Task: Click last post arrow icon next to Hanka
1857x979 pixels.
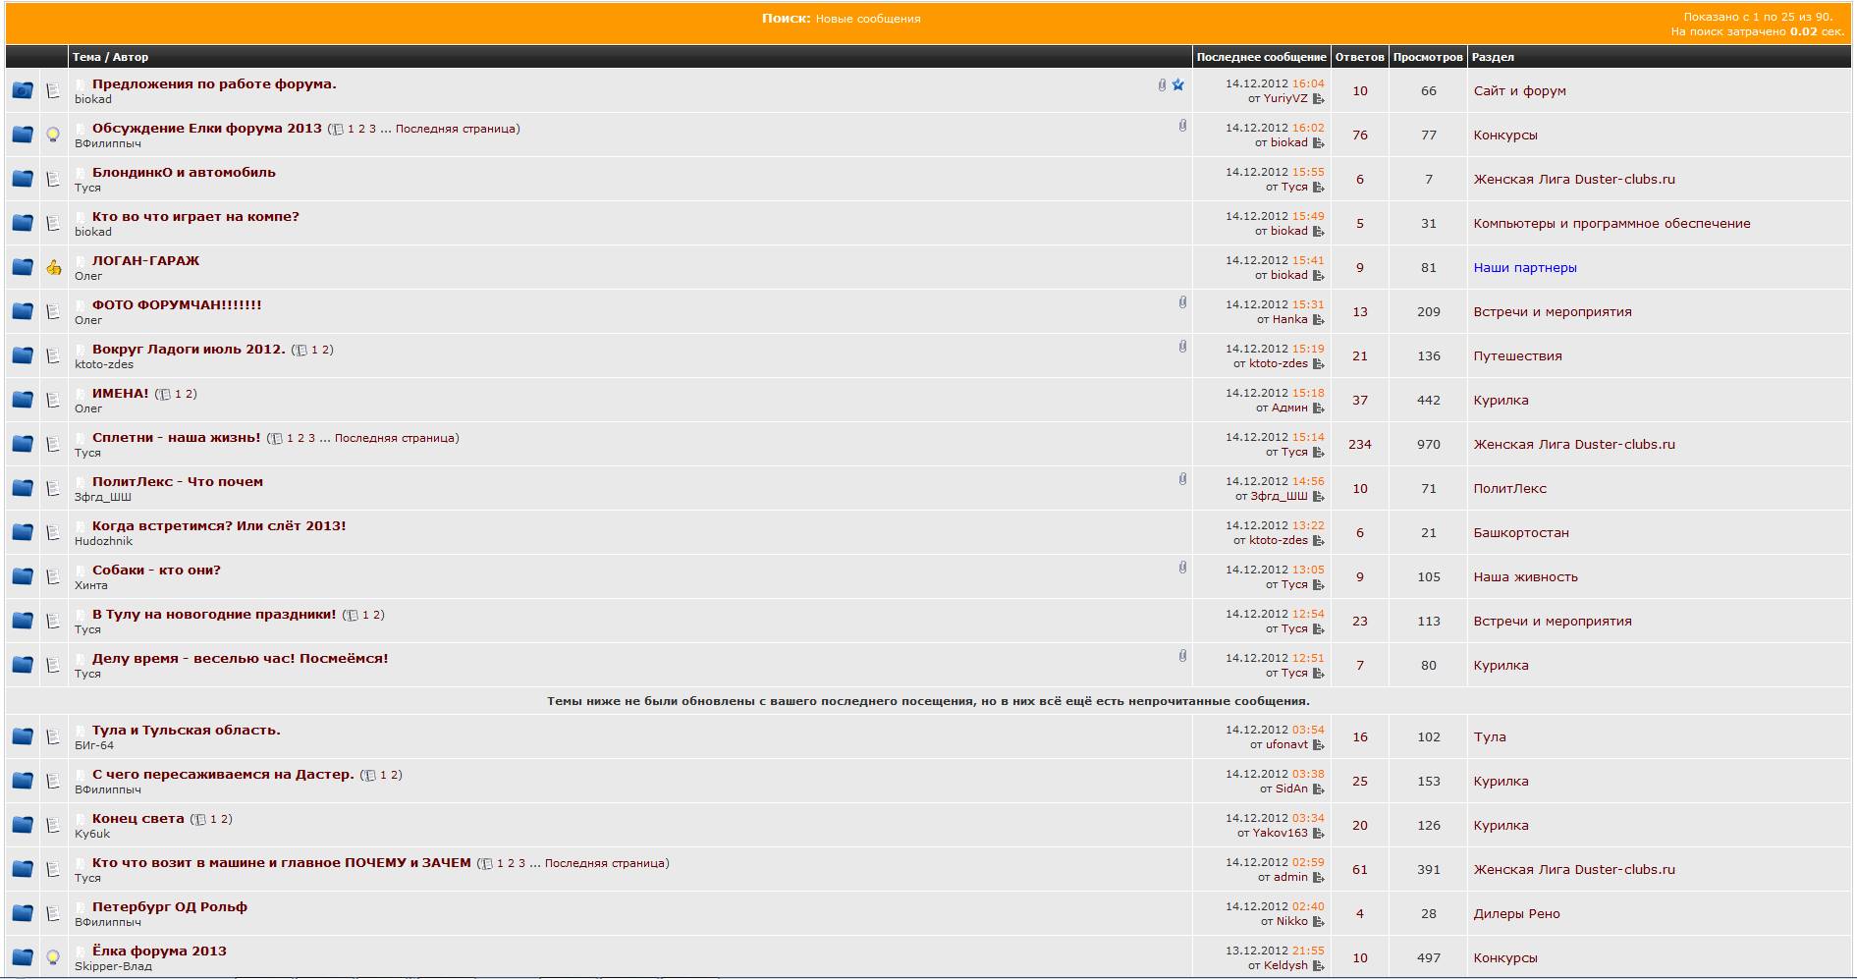Action: pos(1318,320)
